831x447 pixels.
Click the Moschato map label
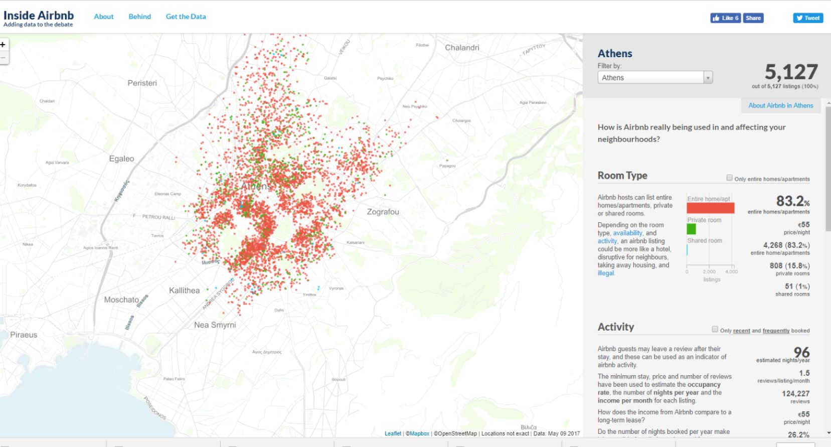(x=121, y=300)
